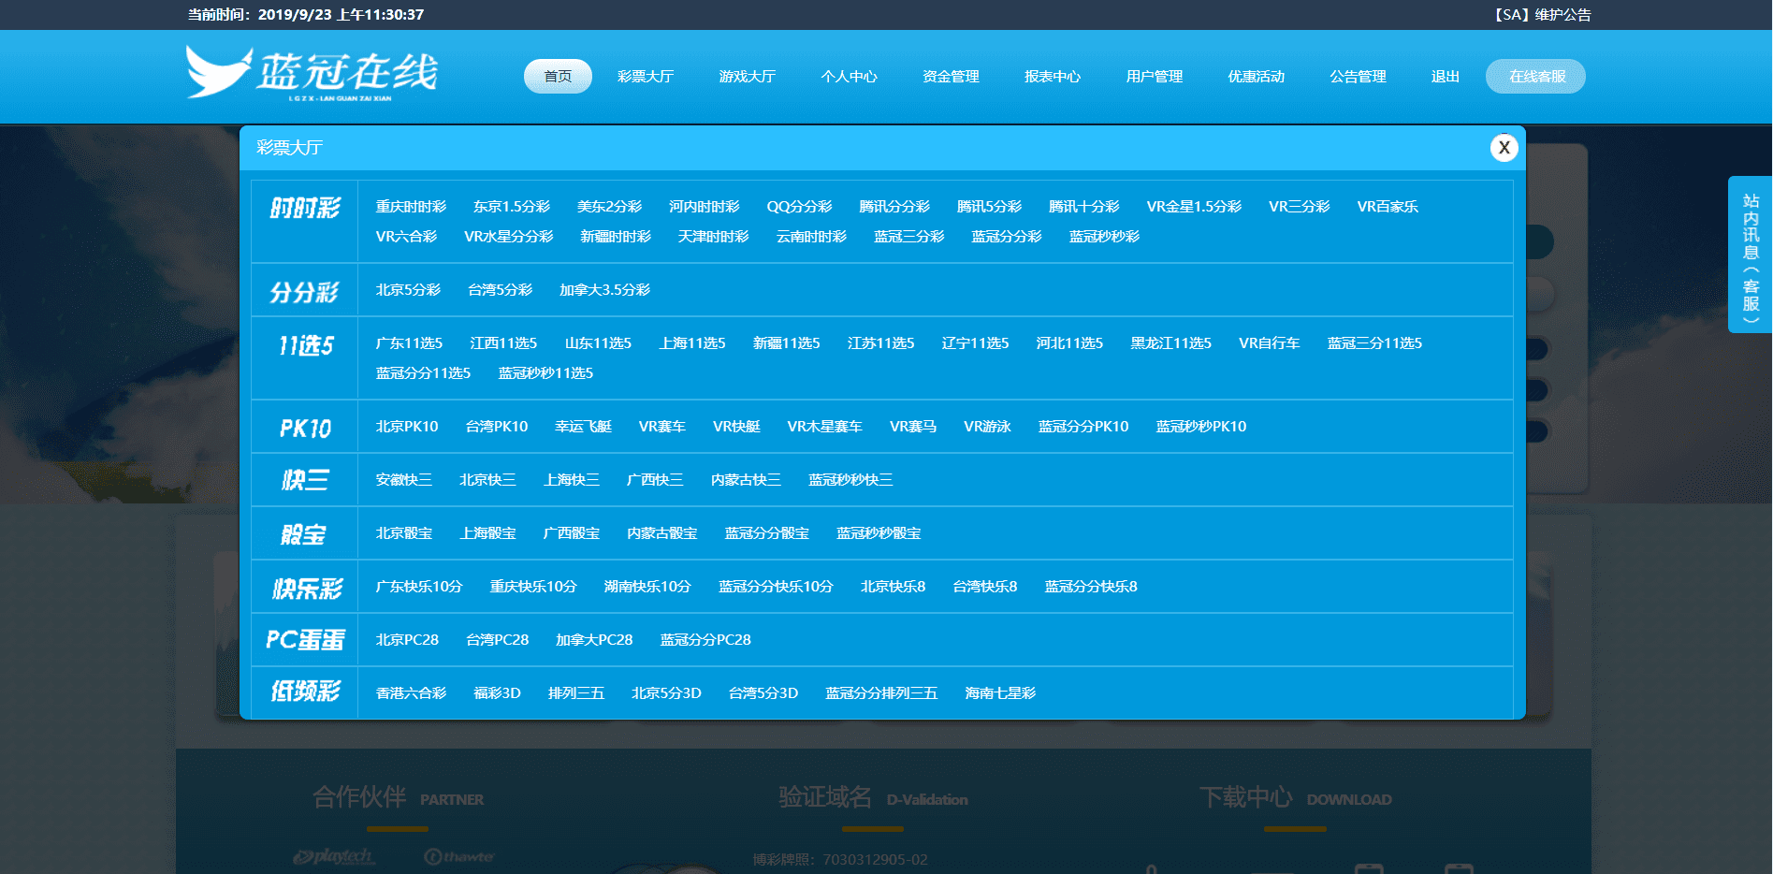View the 【SA】维护公告 announcement
The width and height of the screenshot is (1773, 874).
tap(1541, 15)
